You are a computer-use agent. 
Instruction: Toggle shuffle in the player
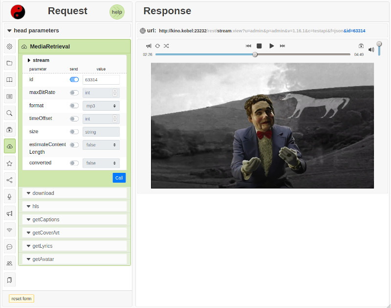point(166,46)
